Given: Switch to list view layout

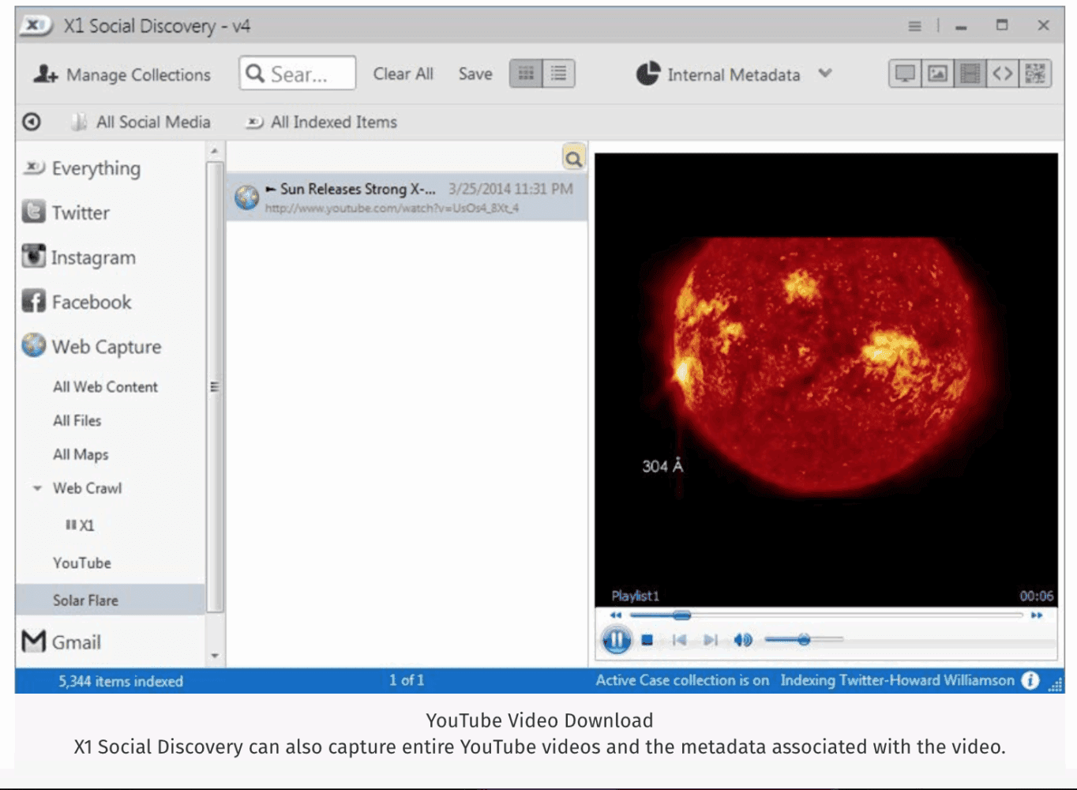Looking at the screenshot, I should pyautogui.click(x=558, y=74).
